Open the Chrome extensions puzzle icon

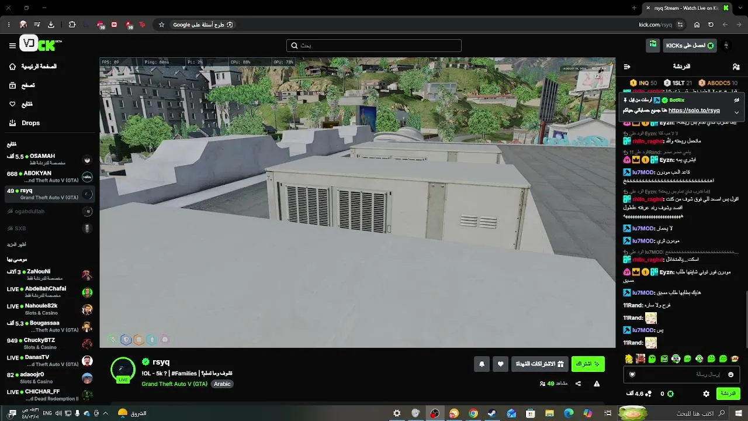72,25
